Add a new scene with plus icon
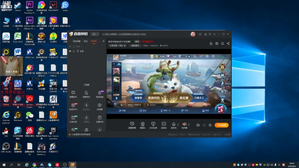 tap(103, 41)
